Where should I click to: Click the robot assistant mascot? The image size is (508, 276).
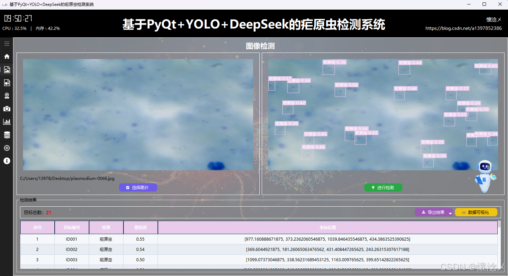tap(485, 176)
